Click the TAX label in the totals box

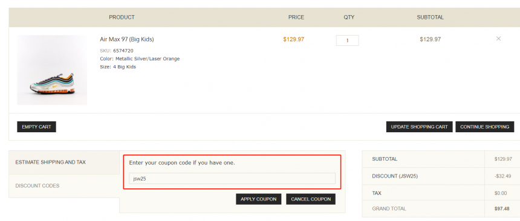click(x=377, y=193)
